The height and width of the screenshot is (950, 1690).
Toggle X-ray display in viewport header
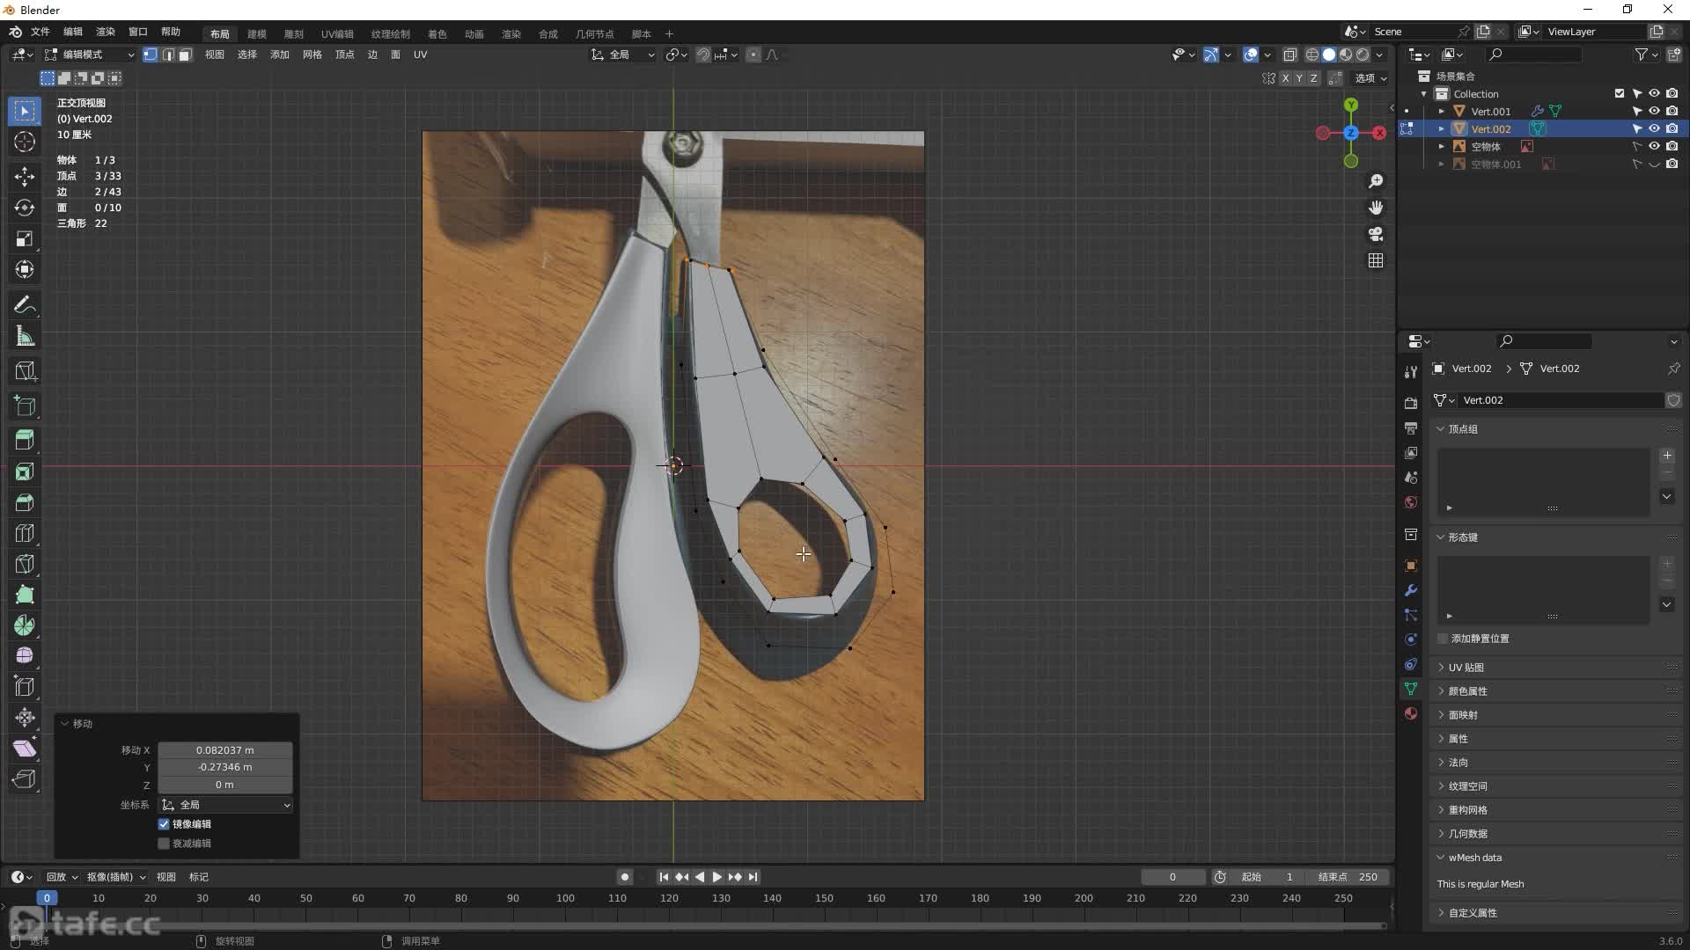(x=1290, y=55)
